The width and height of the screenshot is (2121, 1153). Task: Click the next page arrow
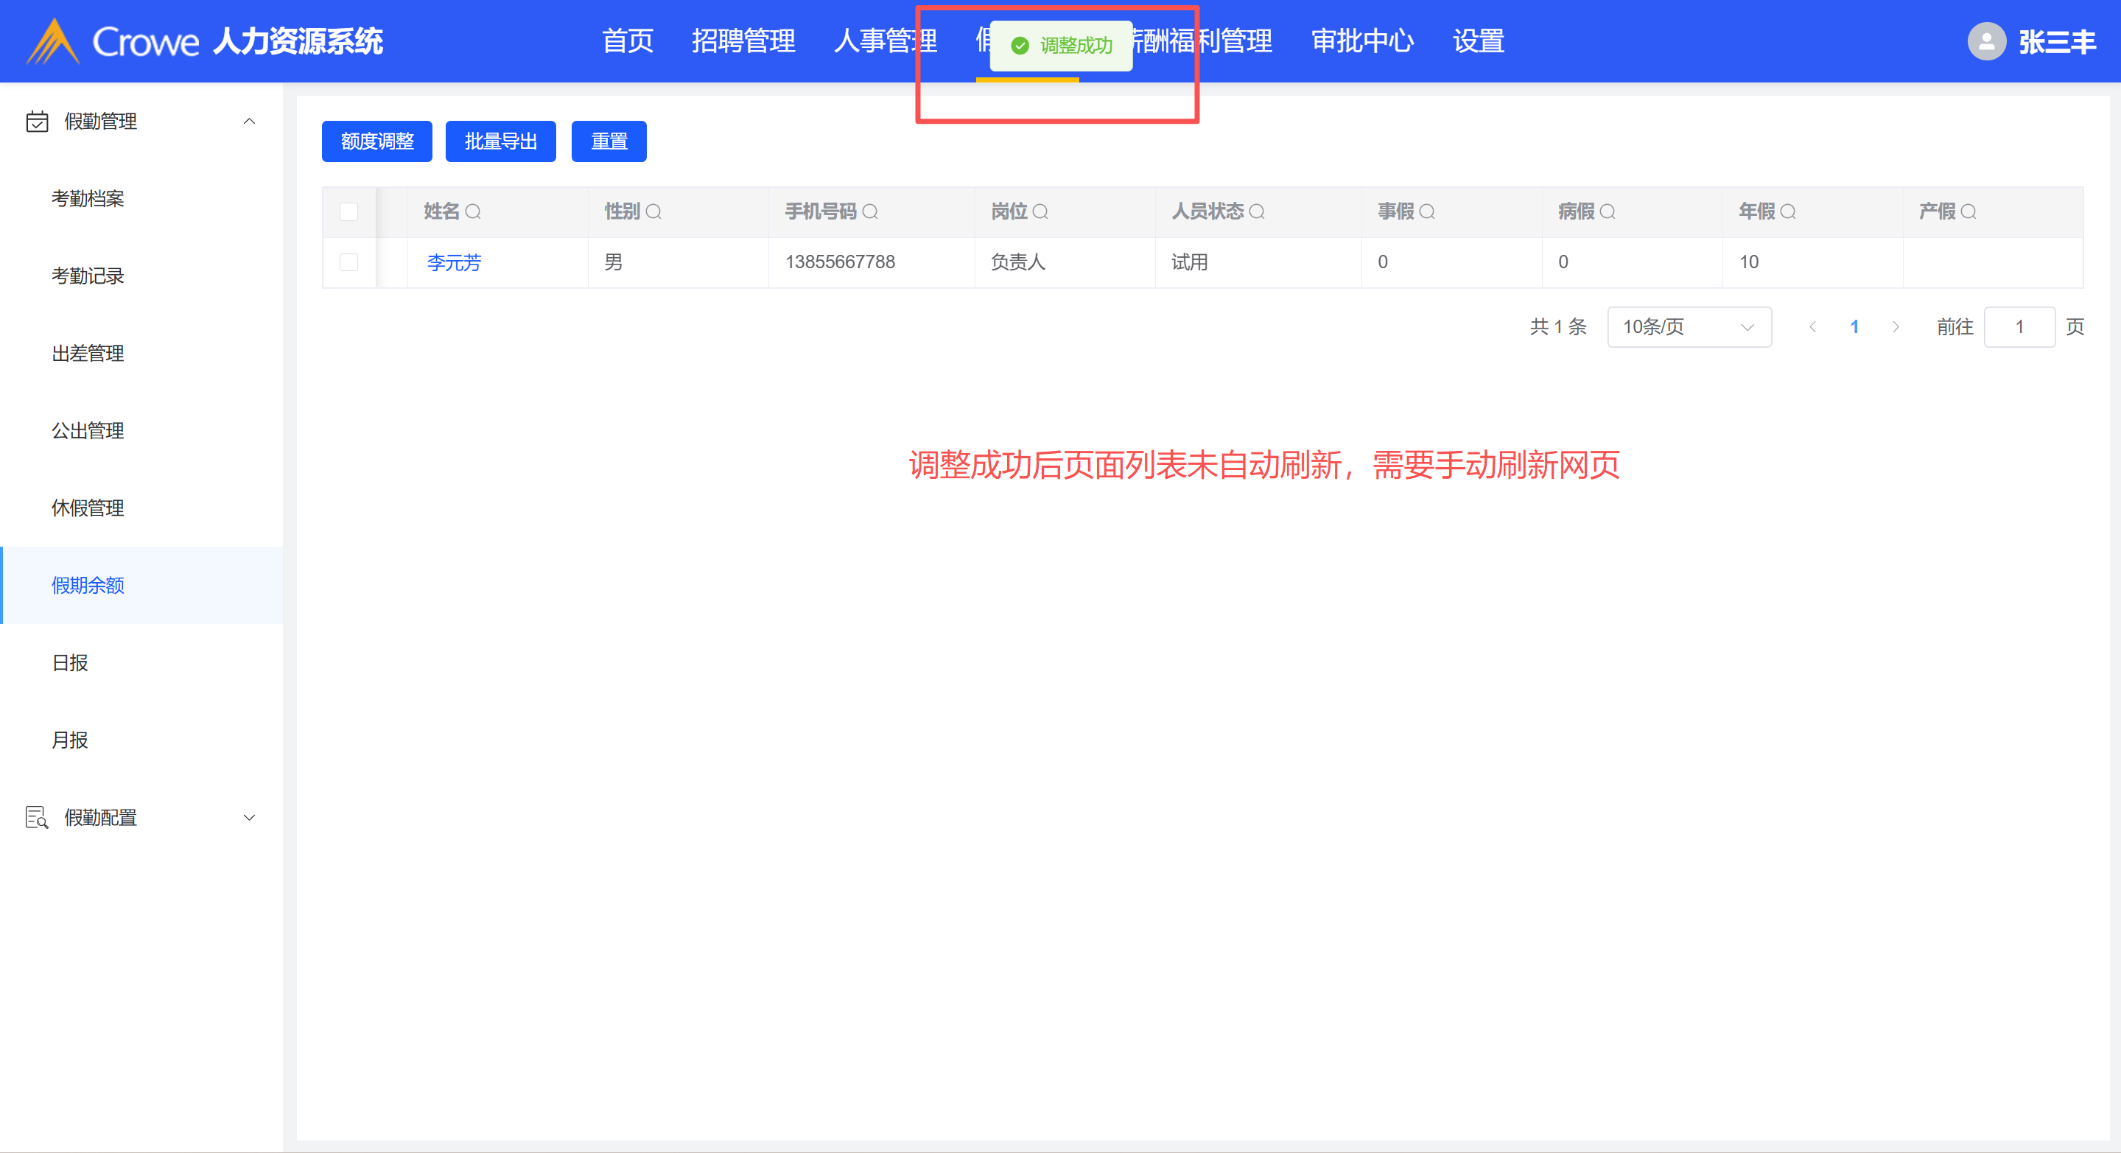pyautogui.click(x=1896, y=327)
